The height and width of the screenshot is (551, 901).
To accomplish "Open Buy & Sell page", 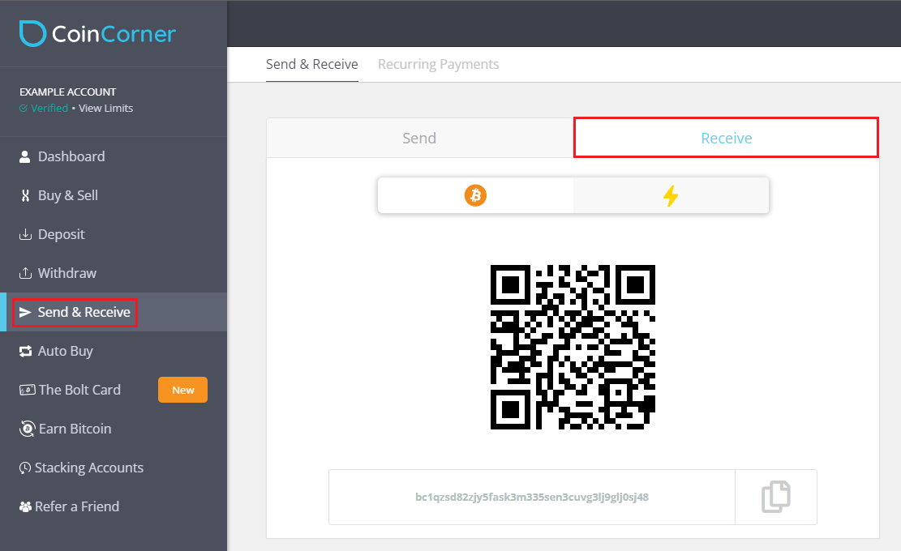I will coord(68,196).
